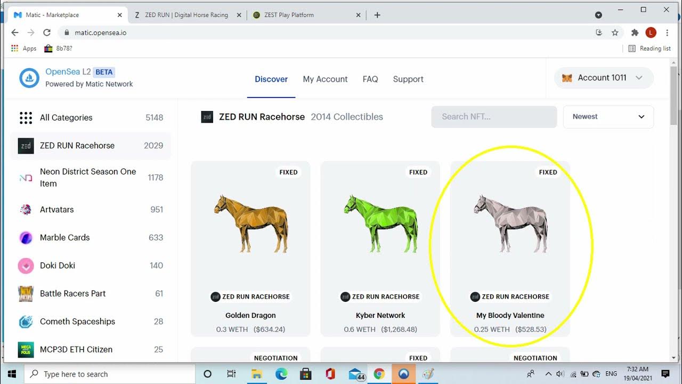Screen dimensions: 682x384
Task: Click the system volume icon
Action: [x=559, y=374]
